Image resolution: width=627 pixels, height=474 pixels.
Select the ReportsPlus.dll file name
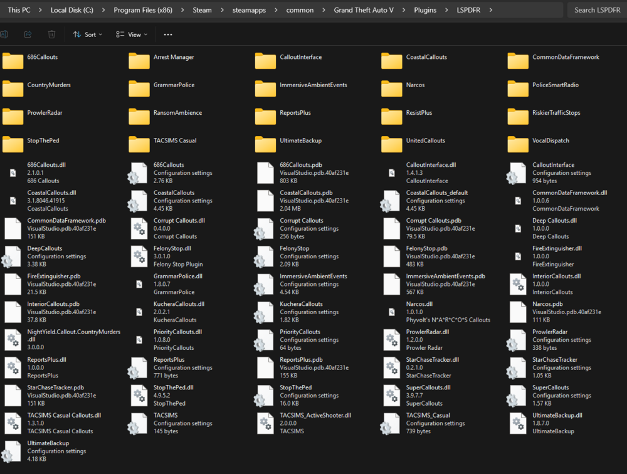pyautogui.click(x=47, y=360)
